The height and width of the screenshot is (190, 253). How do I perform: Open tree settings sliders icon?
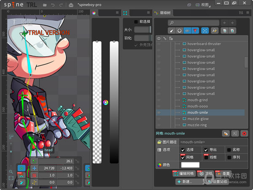tap(241, 13)
